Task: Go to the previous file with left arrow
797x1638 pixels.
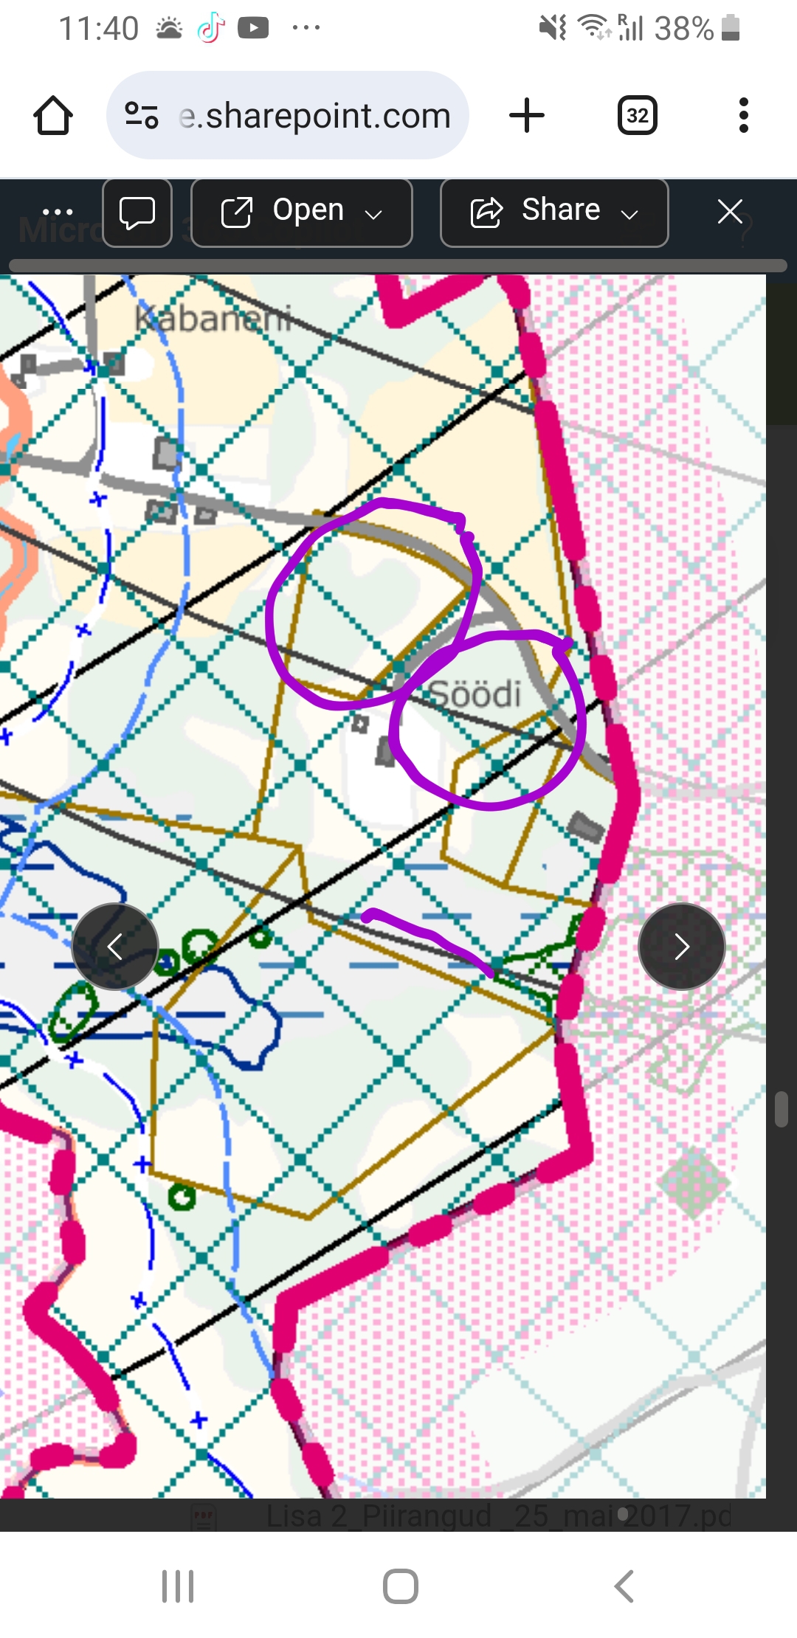Action: pyautogui.click(x=115, y=947)
